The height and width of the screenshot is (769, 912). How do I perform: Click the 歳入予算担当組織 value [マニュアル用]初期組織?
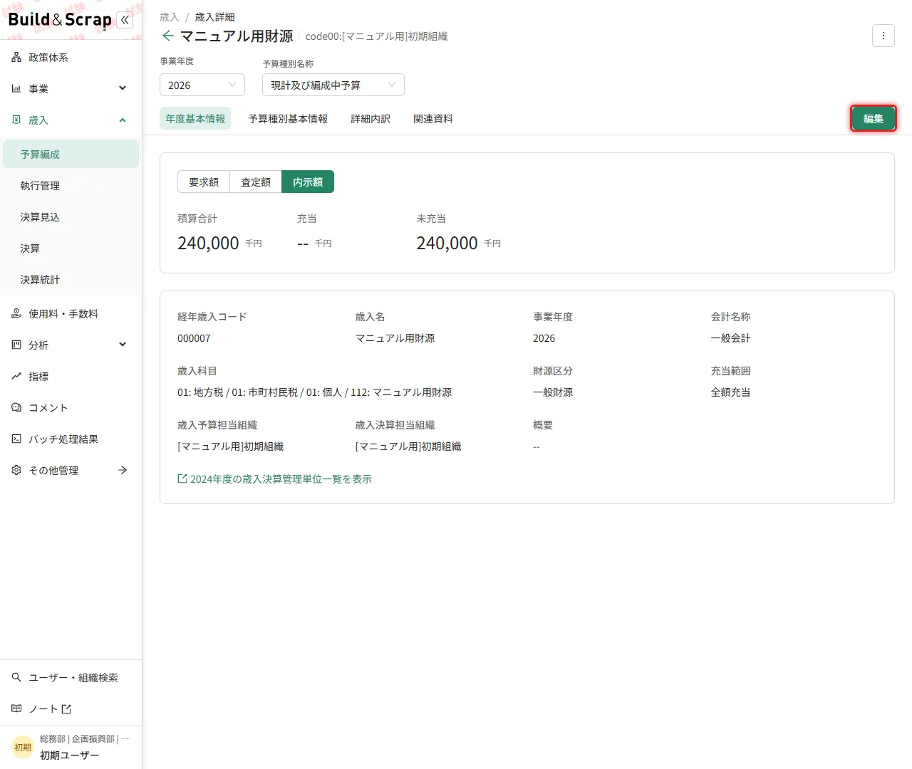(230, 446)
